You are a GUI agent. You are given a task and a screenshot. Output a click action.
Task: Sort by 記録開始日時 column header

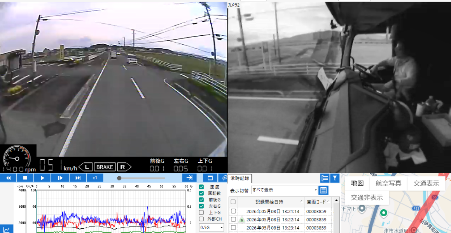click(x=271, y=202)
